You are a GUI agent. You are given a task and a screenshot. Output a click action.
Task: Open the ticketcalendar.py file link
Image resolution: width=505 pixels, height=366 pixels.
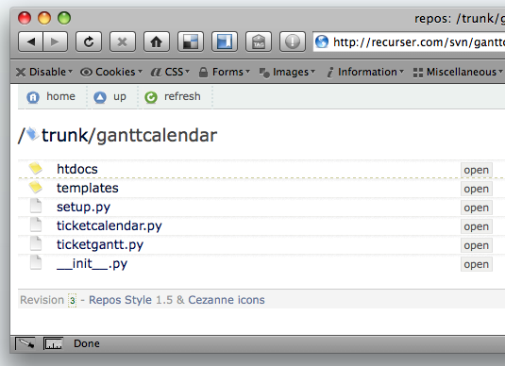109,226
